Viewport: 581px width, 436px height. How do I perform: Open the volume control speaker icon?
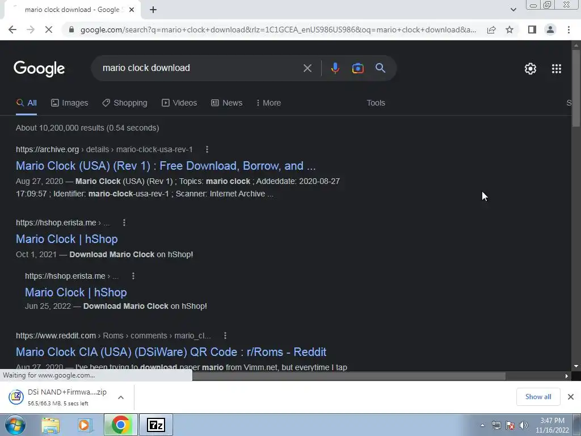524,425
